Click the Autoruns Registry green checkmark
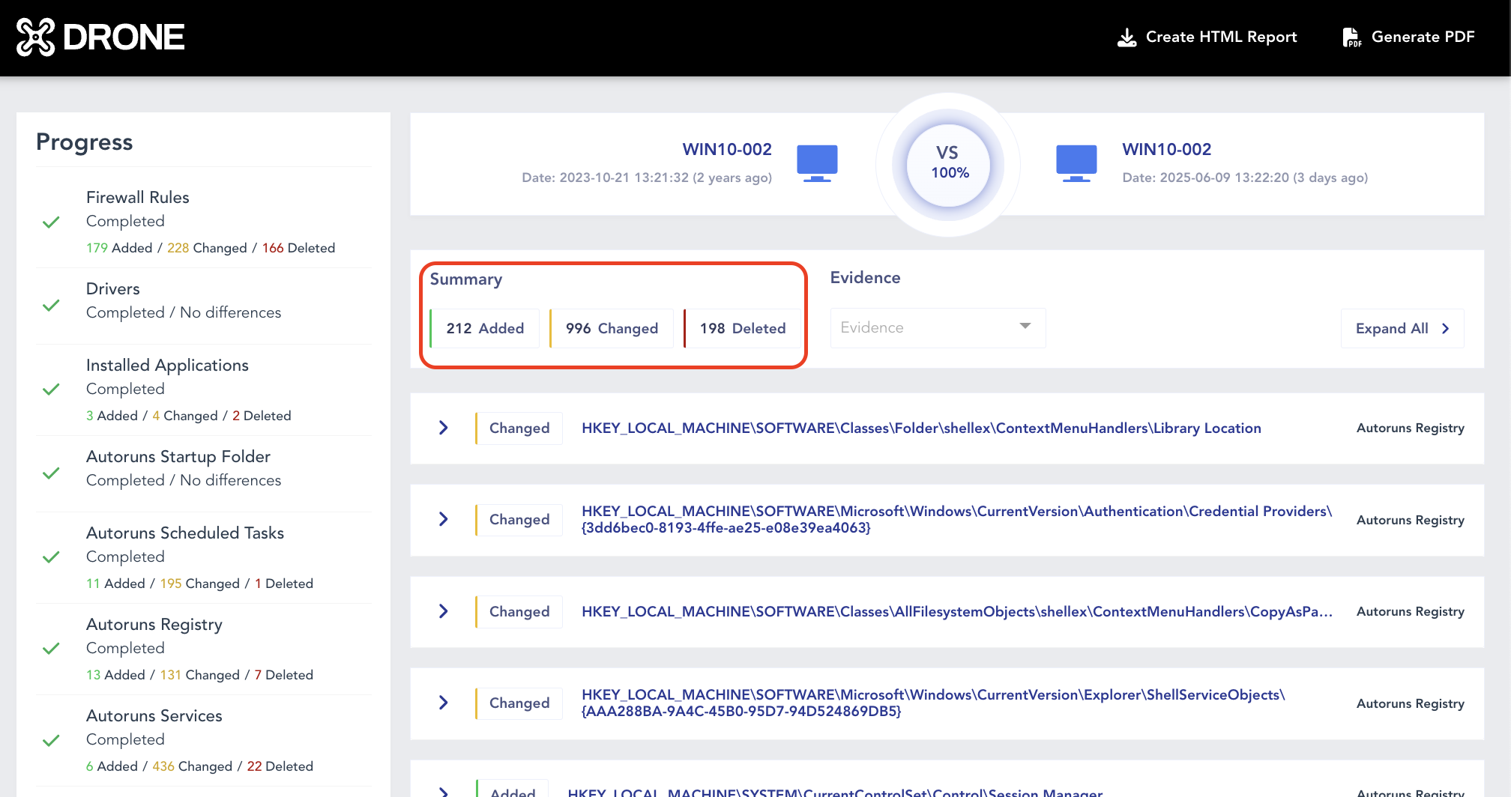Image resolution: width=1511 pixels, height=797 pixels. tap(51, 649)
